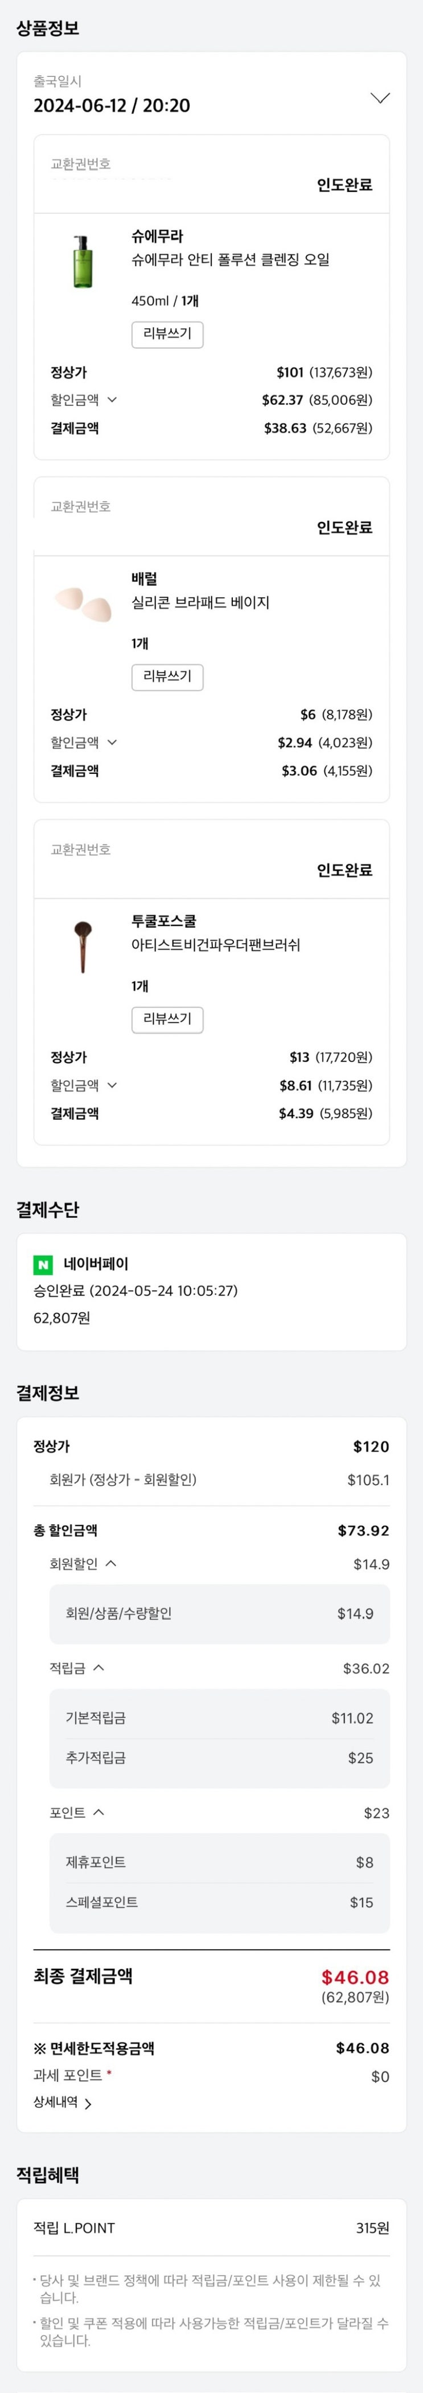Open 슈에무라 안티 폴루션 클렌징 오일 product name
This screenshot has height=2393, width=423.
click(x=230, y=260)
